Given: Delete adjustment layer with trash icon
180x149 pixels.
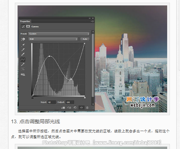Looking at the screenshot, I should pos(87,108).
